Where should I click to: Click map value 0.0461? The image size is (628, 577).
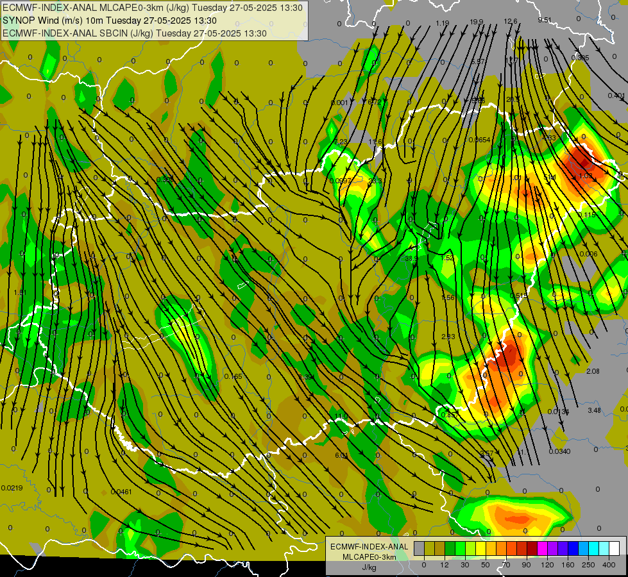click(x=121, y=492)
